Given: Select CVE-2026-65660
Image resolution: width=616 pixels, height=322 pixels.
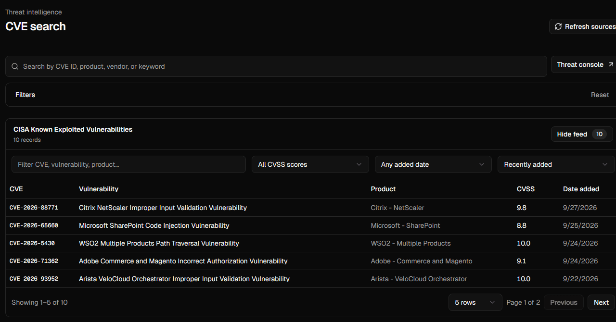Looking at the screenshot, I should point(34,225).
